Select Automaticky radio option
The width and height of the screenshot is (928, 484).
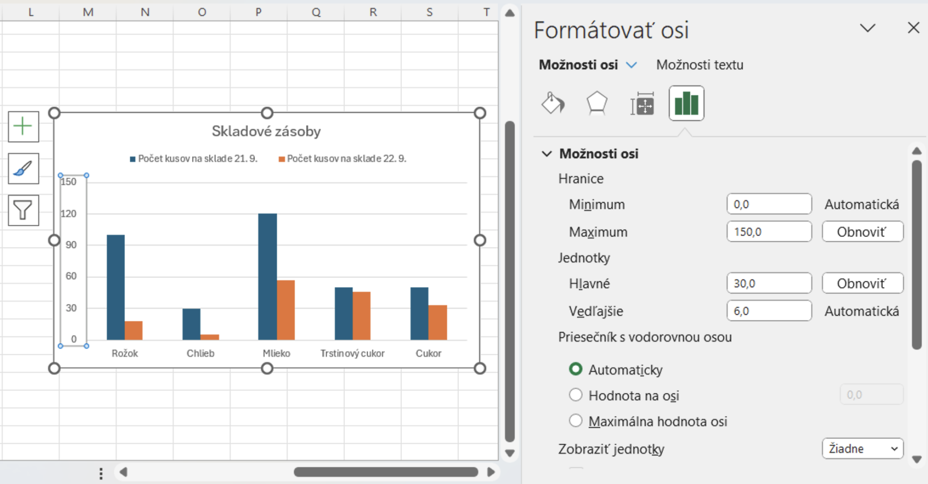point(575,369)
